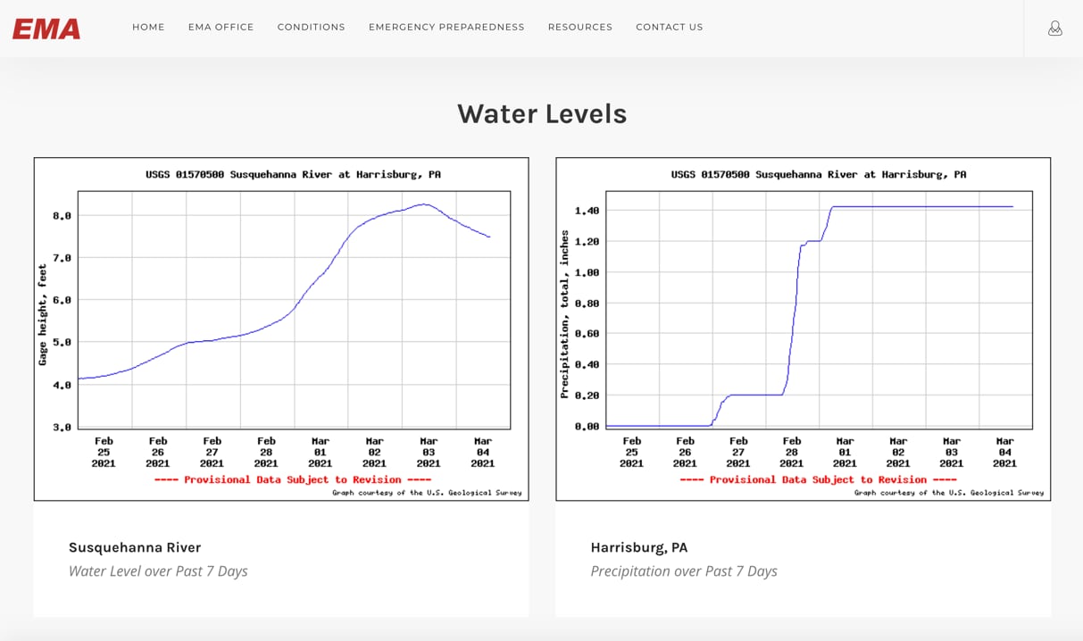Open the user account icon
The width and height of the screenshot is (1083, 641).
point(1054,29)
